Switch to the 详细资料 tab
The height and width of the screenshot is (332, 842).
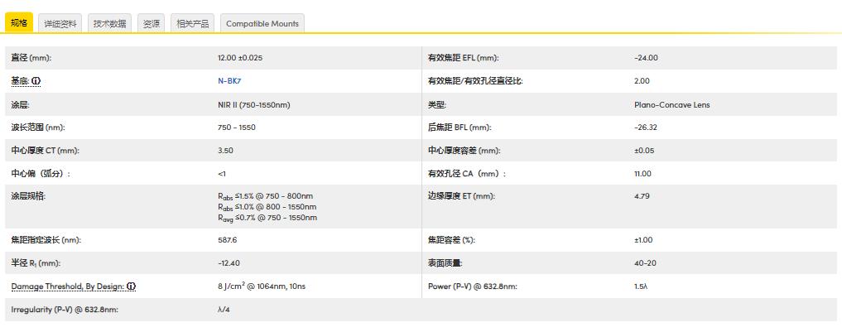coord(60,24)
